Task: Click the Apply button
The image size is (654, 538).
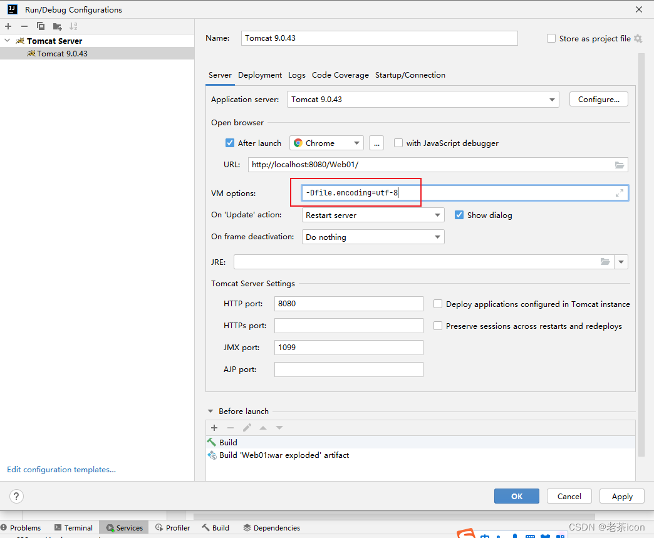Action: tap(622, 496)
